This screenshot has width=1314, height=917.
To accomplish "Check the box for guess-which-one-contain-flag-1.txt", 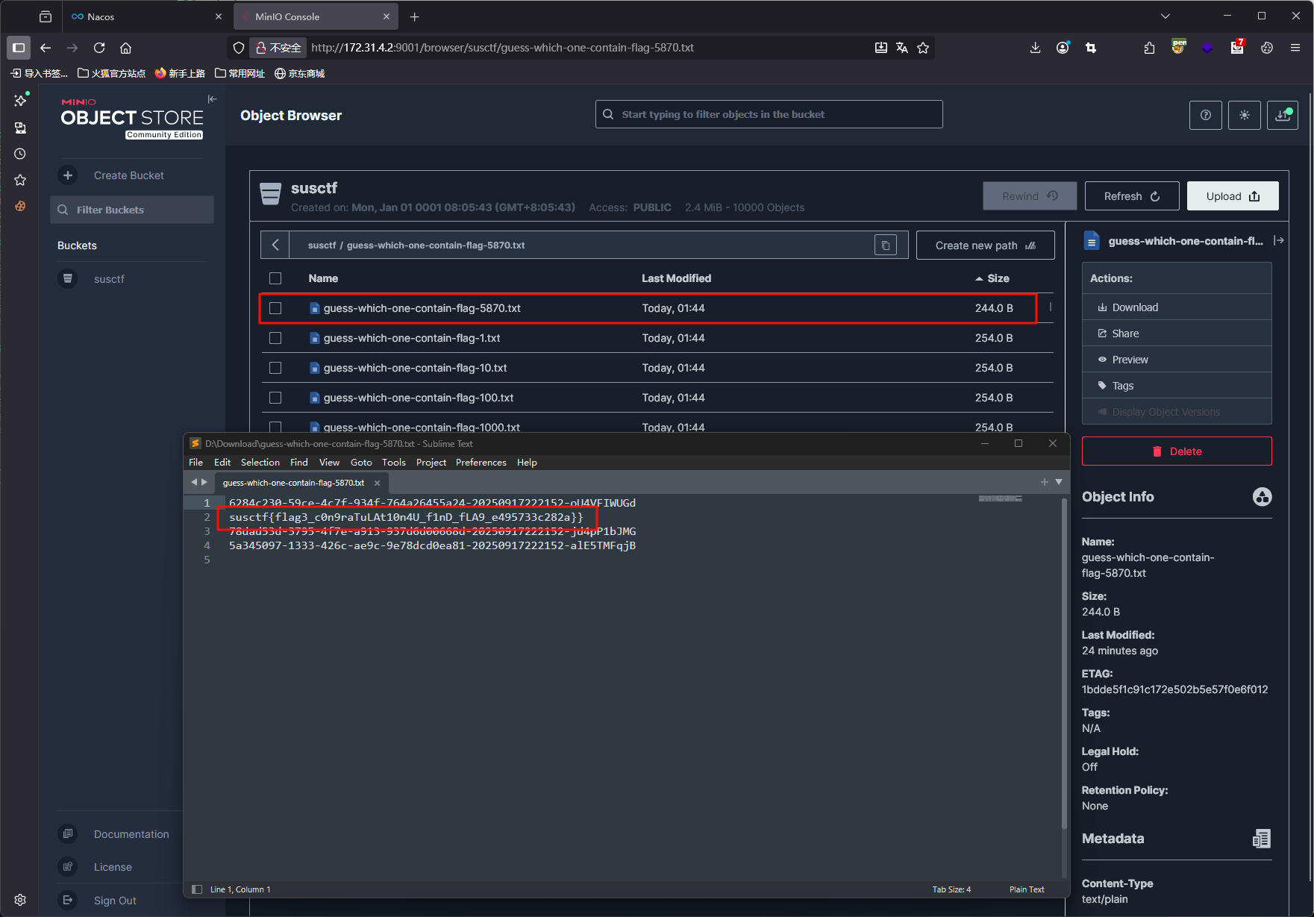I will tap(275, 338).
